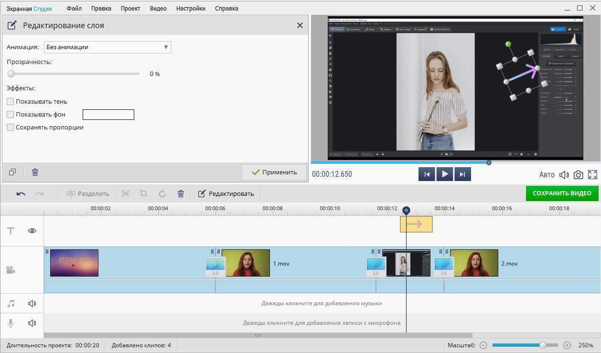Image resolution: width=601 pixels, height=353 pixels.
Task: Toggle Сохранять пропорции checkbox
Action: coord(11,128)
